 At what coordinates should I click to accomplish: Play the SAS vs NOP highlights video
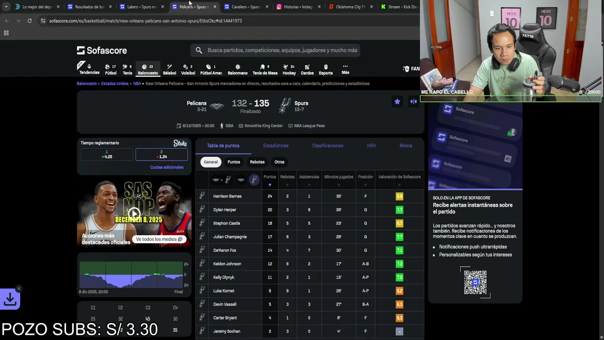point(134,213)
